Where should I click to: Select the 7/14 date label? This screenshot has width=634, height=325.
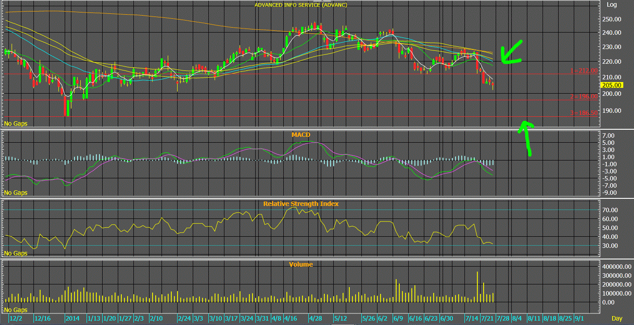point(472,319)
